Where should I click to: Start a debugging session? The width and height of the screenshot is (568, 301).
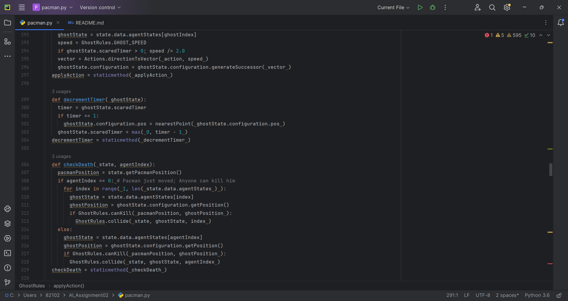[432, 7]
